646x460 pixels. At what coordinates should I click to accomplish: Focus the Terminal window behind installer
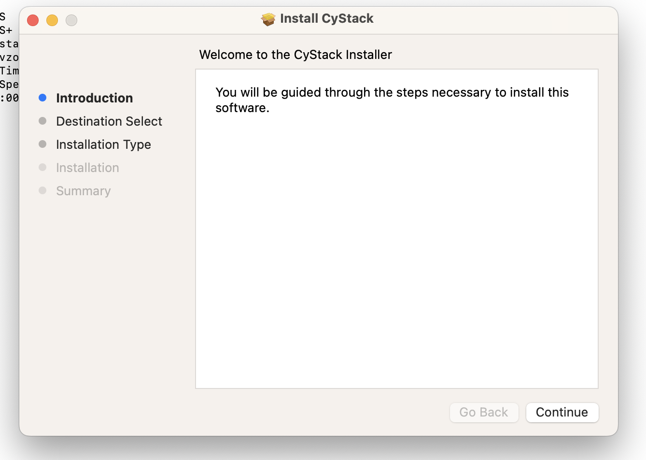pyautogui.click(x=9, y=58)
